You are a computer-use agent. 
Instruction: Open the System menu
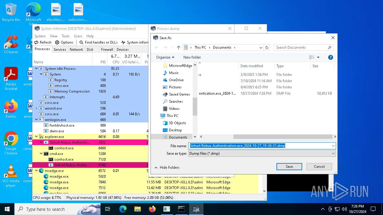pyautogui.click(x=40, y=36)
